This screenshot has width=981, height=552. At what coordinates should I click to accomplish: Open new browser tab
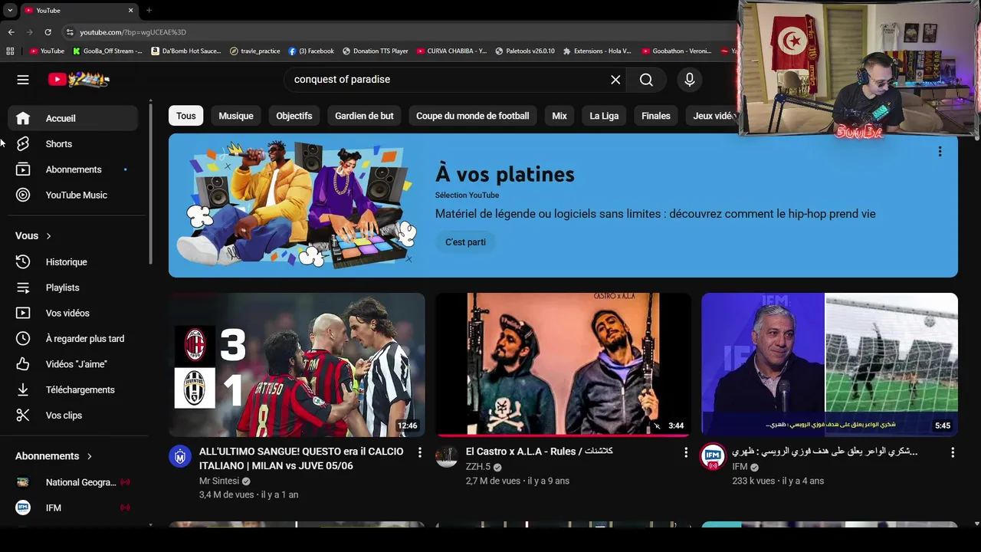tap(149, 10)
